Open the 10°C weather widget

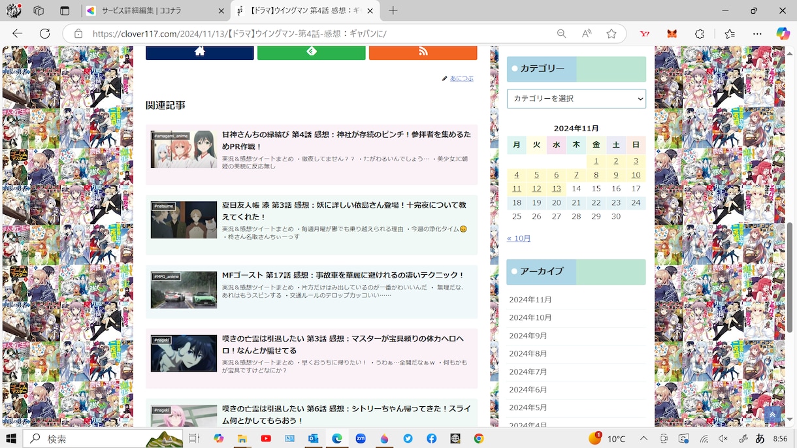(607, 438)
